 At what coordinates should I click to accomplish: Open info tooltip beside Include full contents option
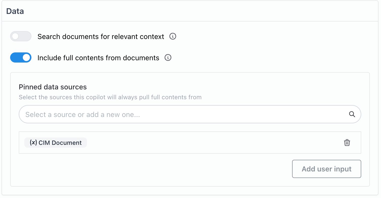coord(168,58)
